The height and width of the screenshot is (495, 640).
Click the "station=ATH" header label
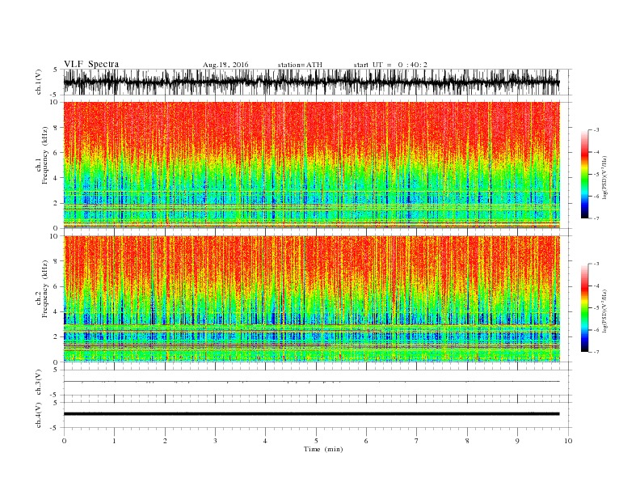(x=300, y=65)
